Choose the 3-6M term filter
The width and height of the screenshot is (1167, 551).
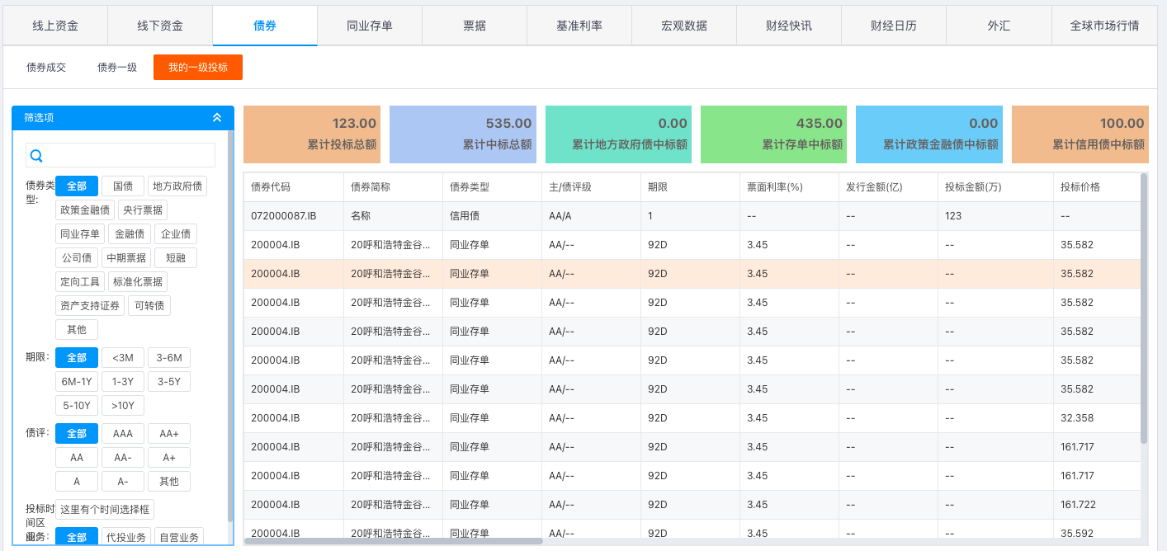pyautogui.click(x=169, y=358)
